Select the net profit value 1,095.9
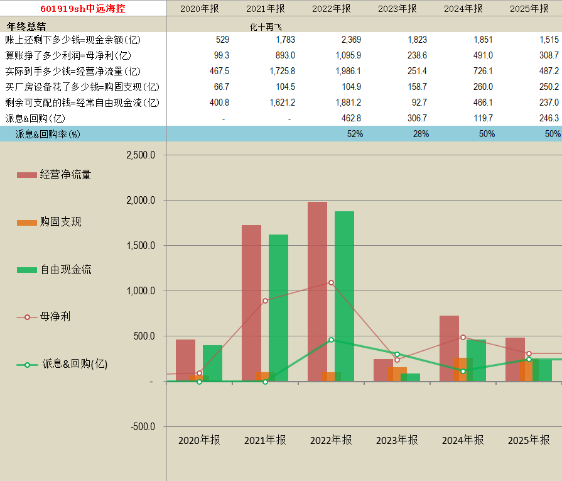562x481 pixels. tap(349, 55)
